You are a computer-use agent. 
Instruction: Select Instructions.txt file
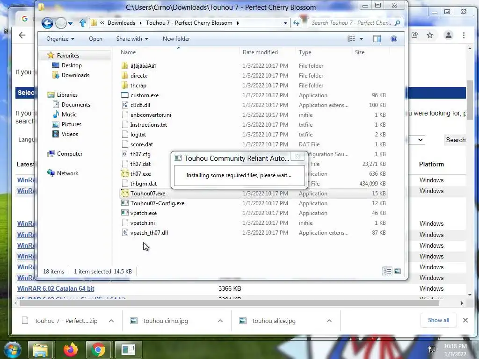click(x=148, y=124)
